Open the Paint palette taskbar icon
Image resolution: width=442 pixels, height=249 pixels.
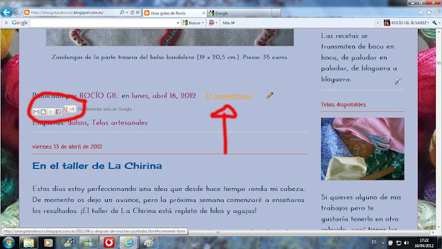pos(148,243)
